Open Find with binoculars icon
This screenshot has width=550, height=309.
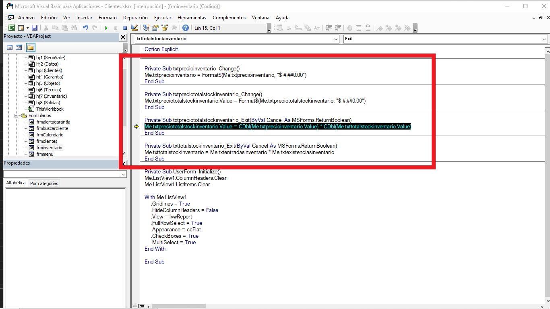74,28
